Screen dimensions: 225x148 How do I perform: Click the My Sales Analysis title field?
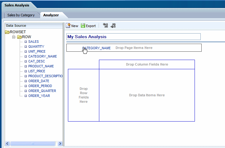(133, 37)
